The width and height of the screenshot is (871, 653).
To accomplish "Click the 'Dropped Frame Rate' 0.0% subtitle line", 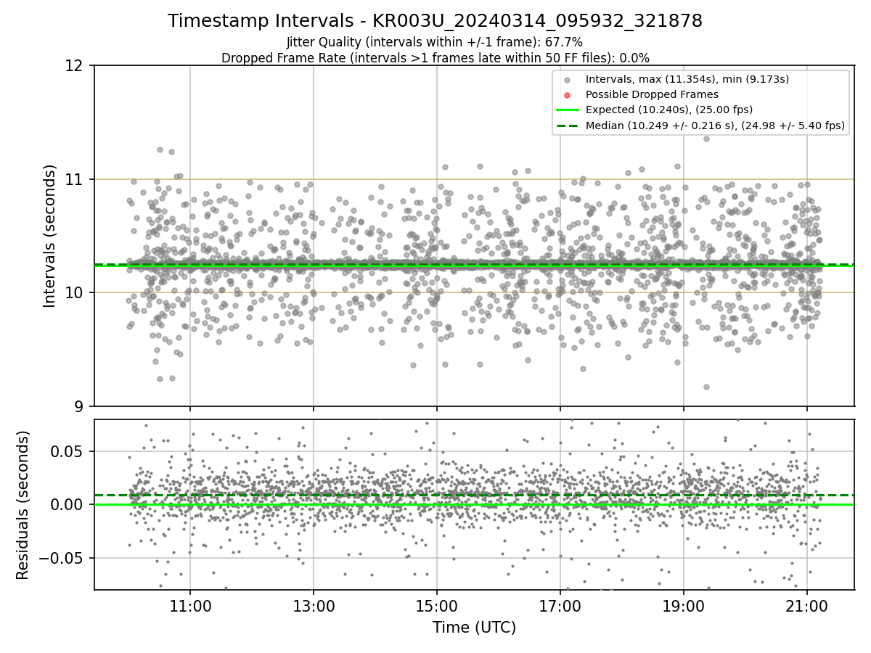I will tap(435, 58).
